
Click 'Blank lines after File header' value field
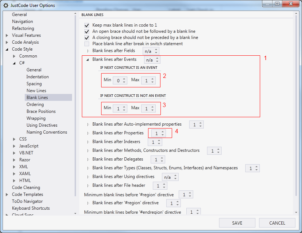(x=160, y=186)
